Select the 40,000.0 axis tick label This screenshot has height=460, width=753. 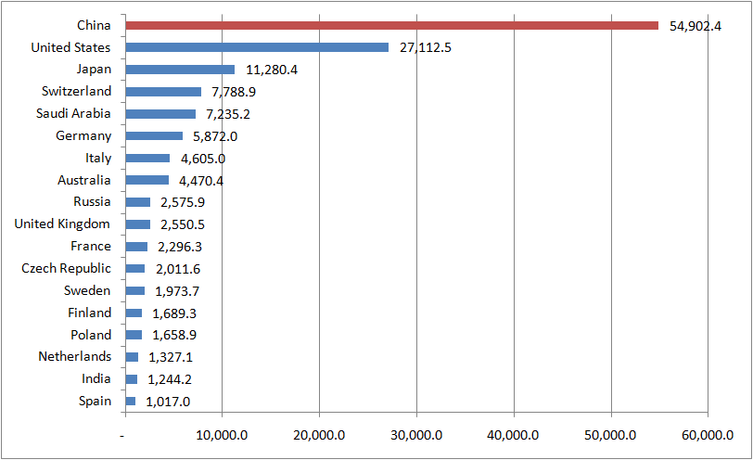pos(513,436)
